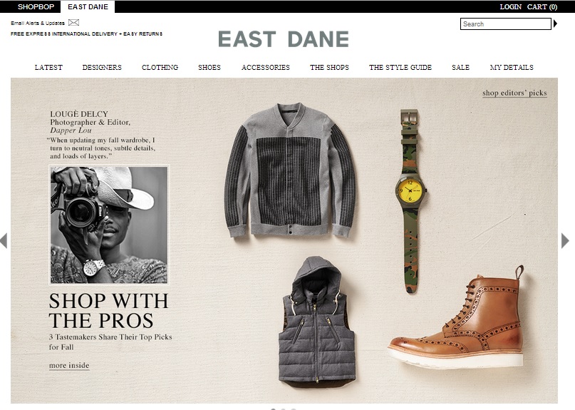Open the Clothing menu
575x410 pixels.
click(160, 68)
